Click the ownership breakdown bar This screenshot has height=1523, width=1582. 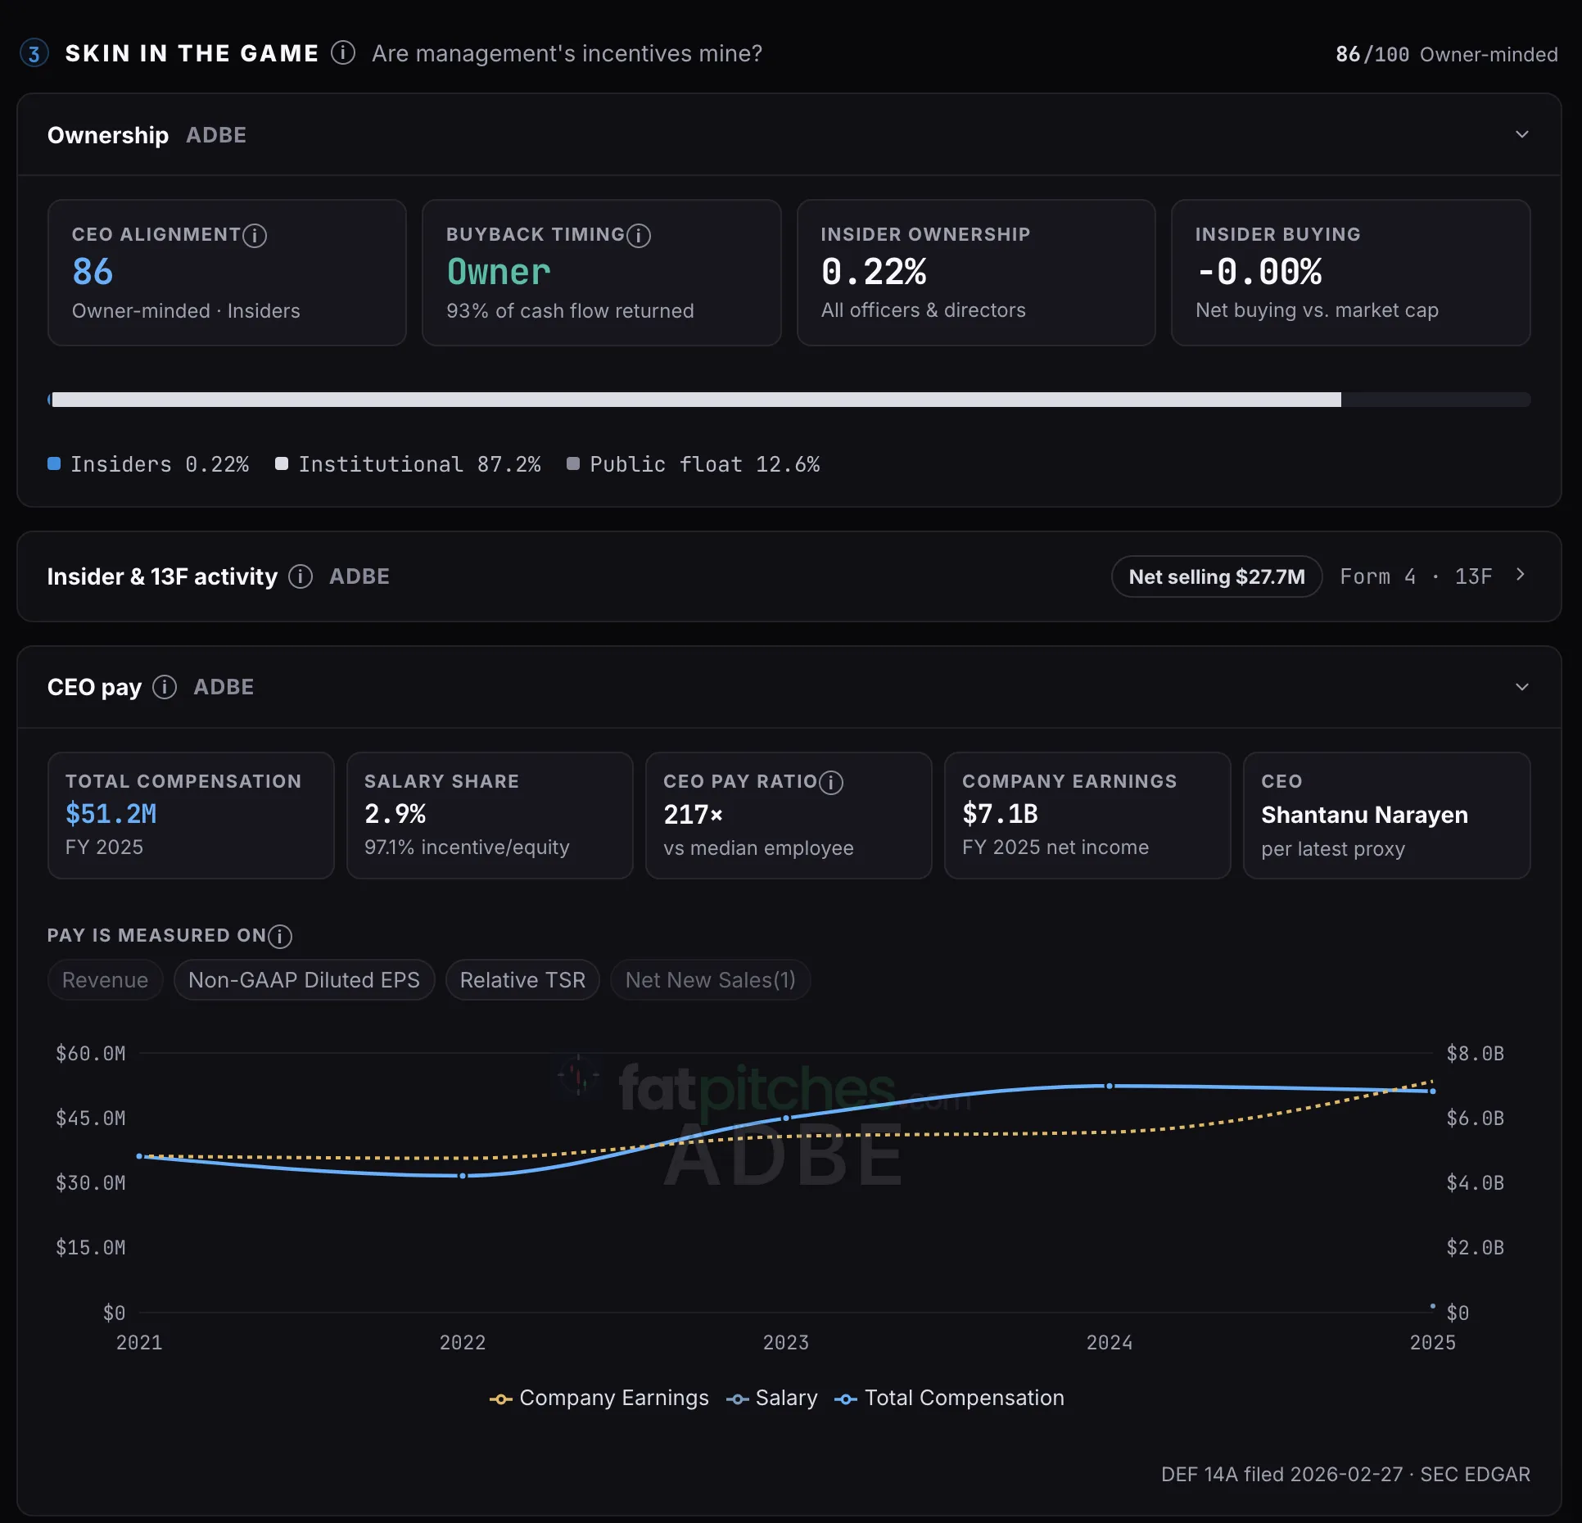(789, 400)
